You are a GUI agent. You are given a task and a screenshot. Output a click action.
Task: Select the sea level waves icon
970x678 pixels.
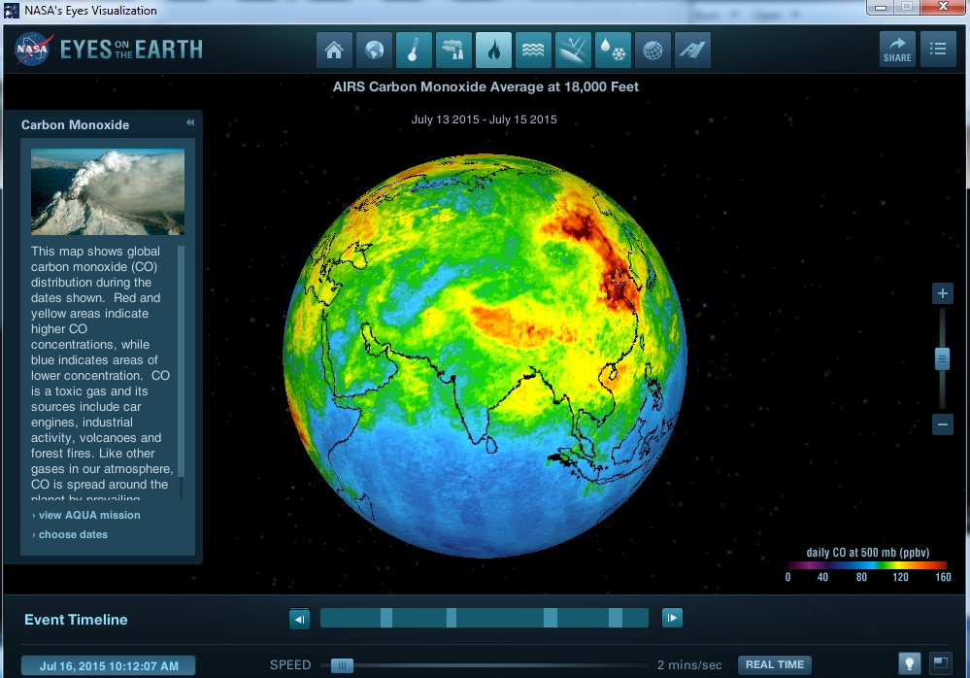(533, 50)
